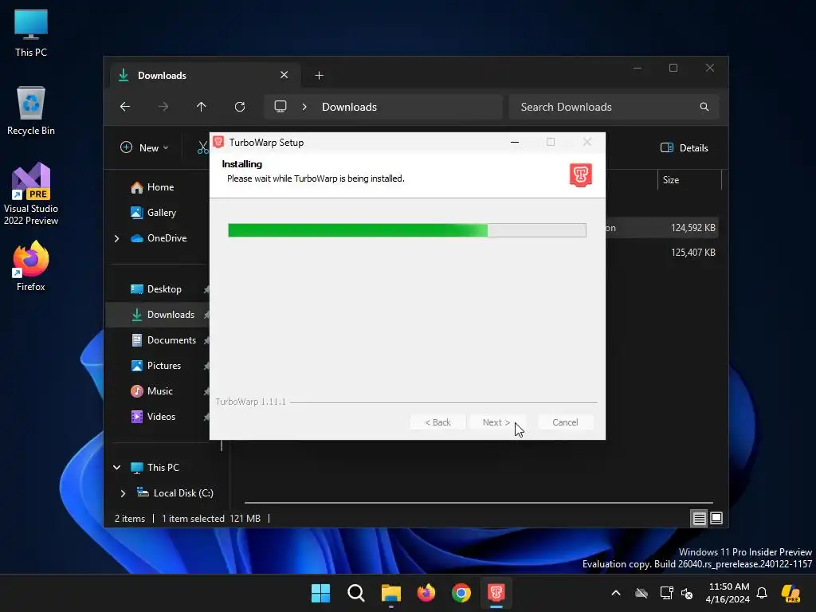This screenshot has width=816, height=612.
Task: Click the PC icon in address bar
Action: pyautogui.click(x=280, y=107)
